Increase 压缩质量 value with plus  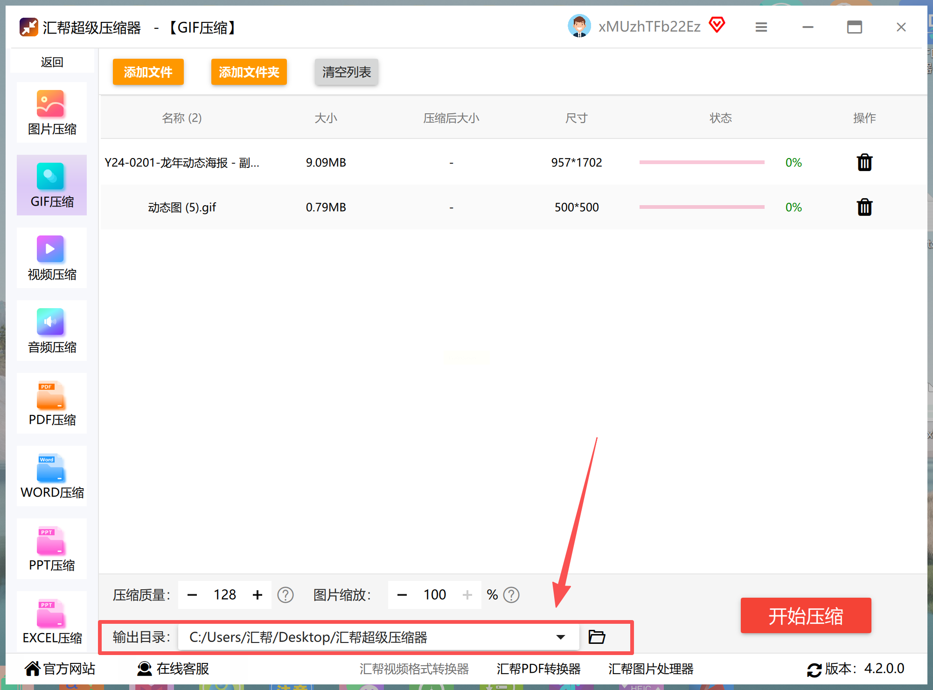(x=258, y=595)
